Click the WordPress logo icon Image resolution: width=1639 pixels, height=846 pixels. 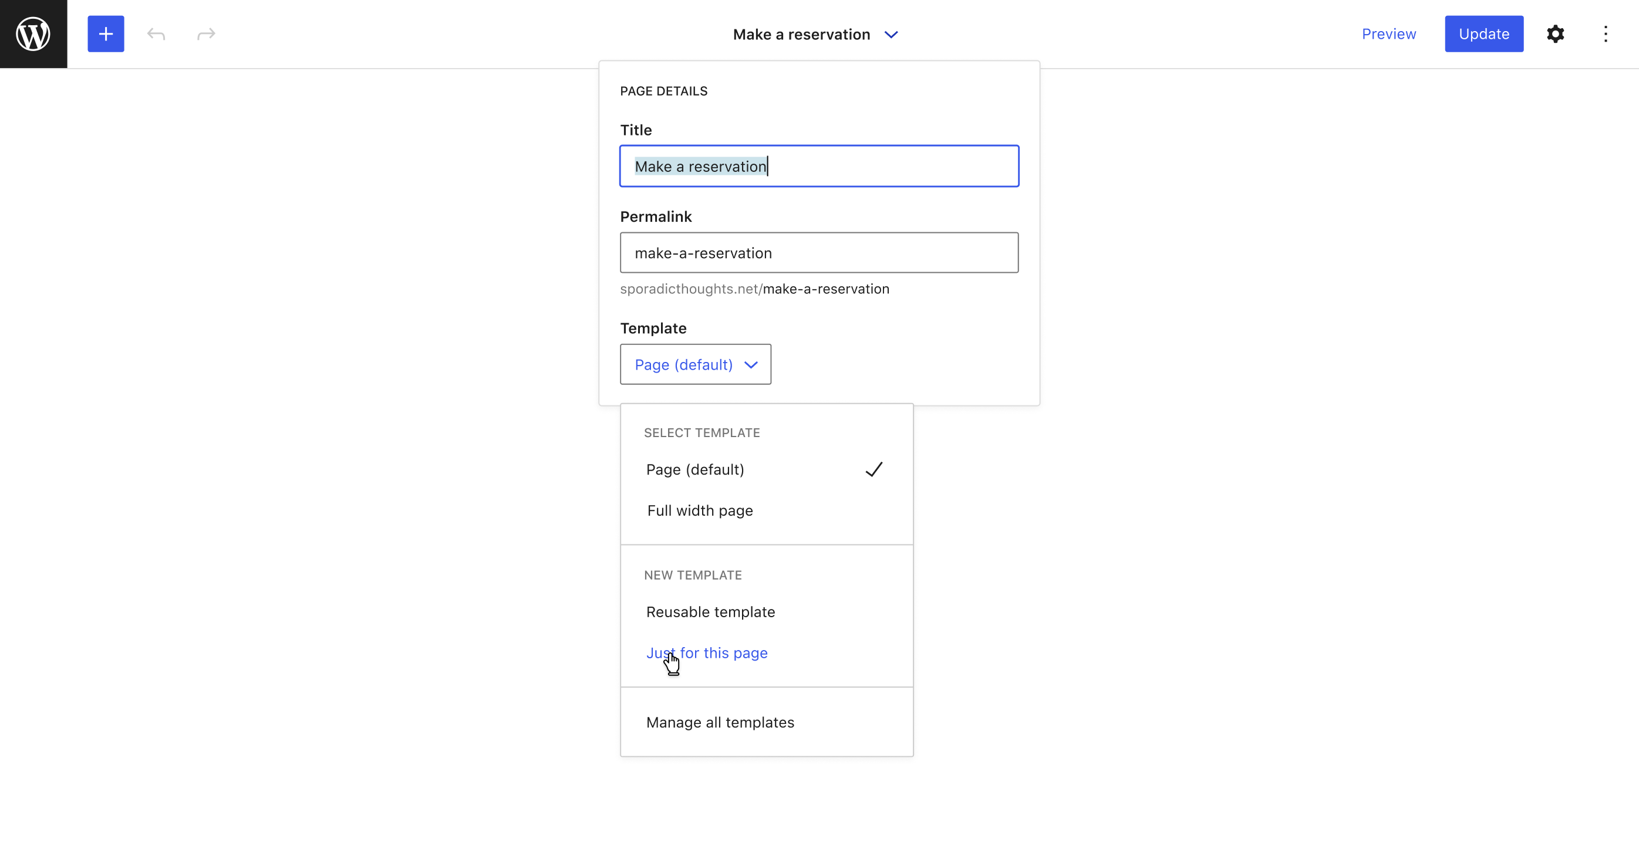coord(33,33)
